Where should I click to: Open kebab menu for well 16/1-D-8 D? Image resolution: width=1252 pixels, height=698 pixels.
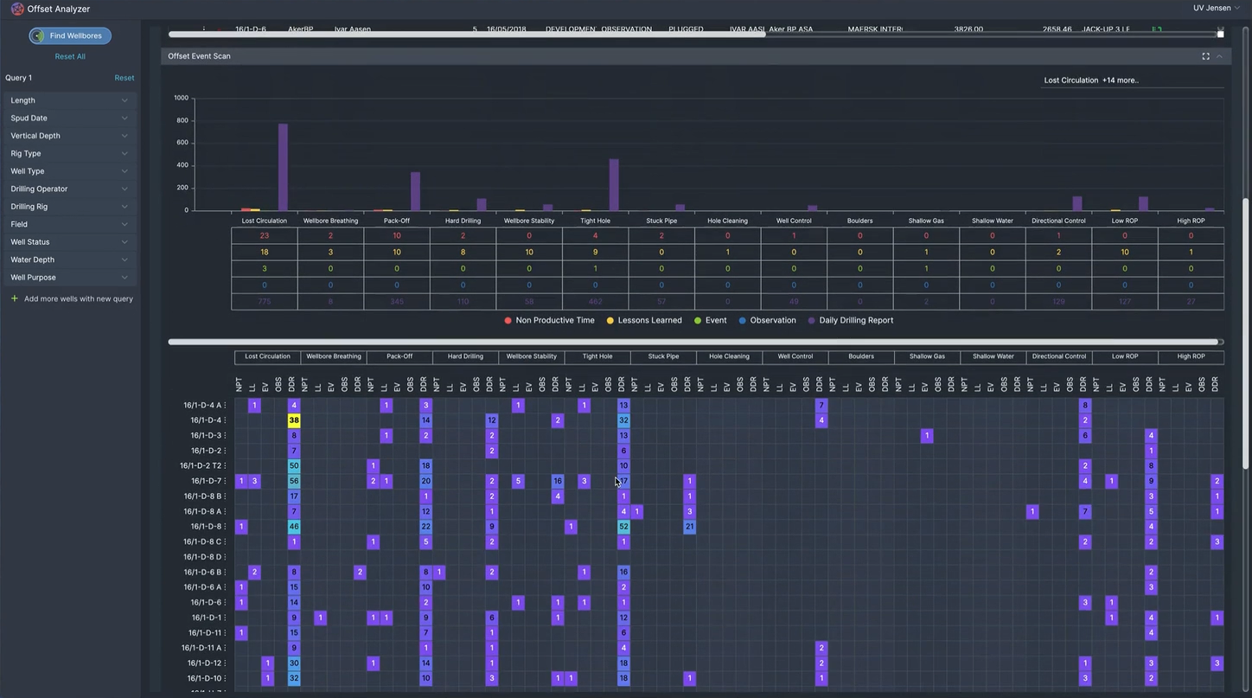(x=226, y=557)
